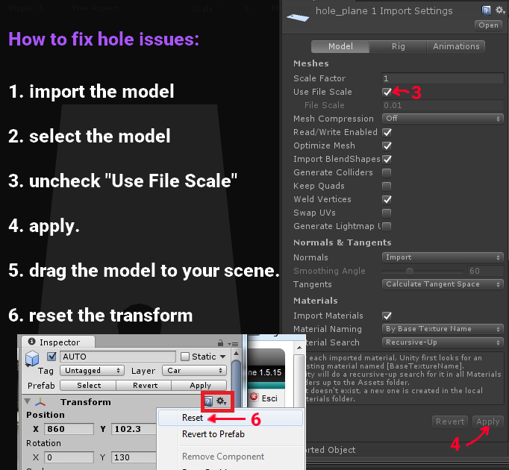
Task: Switch to the Animations tab
Action: [x=456, y=46]
